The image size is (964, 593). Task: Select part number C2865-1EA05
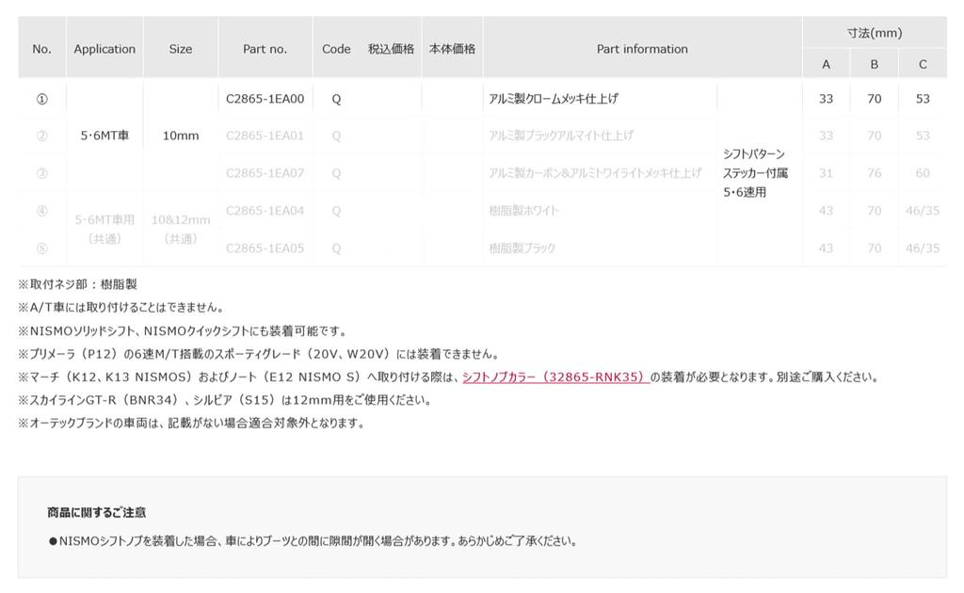pos(265,248)
